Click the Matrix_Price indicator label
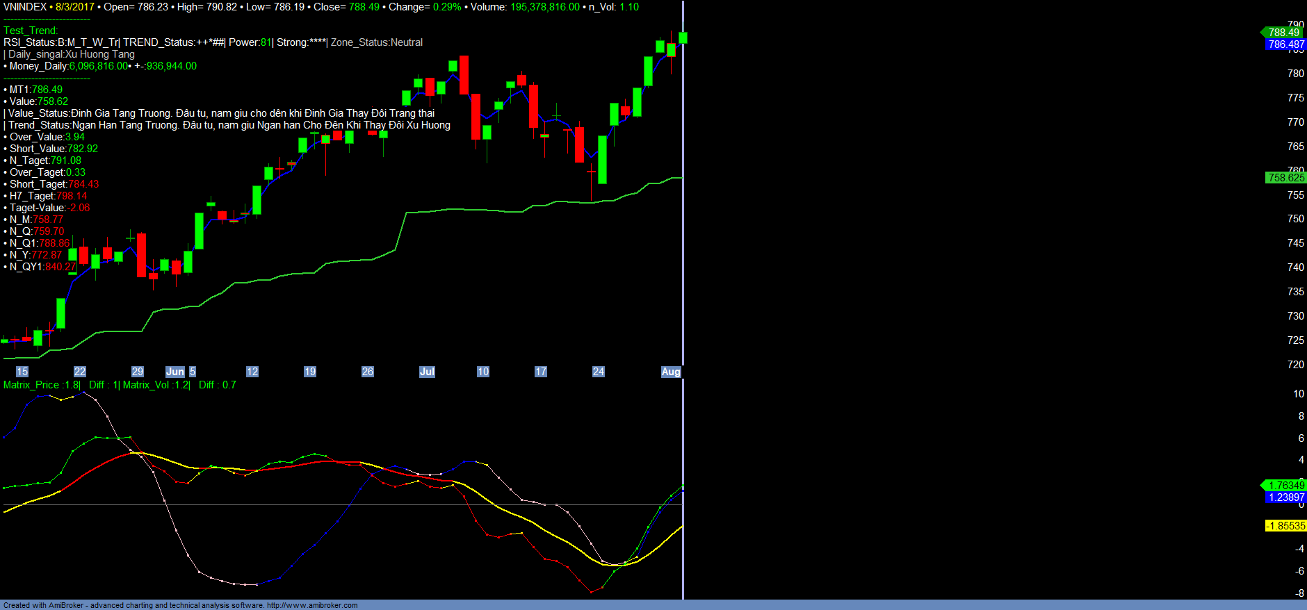The width and height of the screenshot is (1307, 610). coord(42,385)
